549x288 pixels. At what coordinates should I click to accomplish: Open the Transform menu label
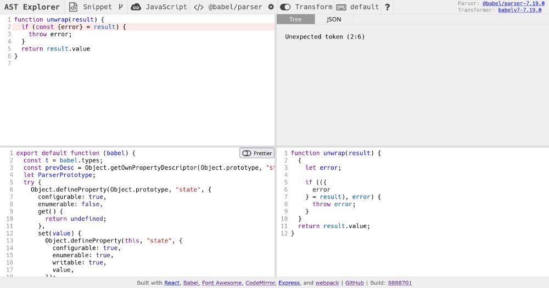coord(313,7)
